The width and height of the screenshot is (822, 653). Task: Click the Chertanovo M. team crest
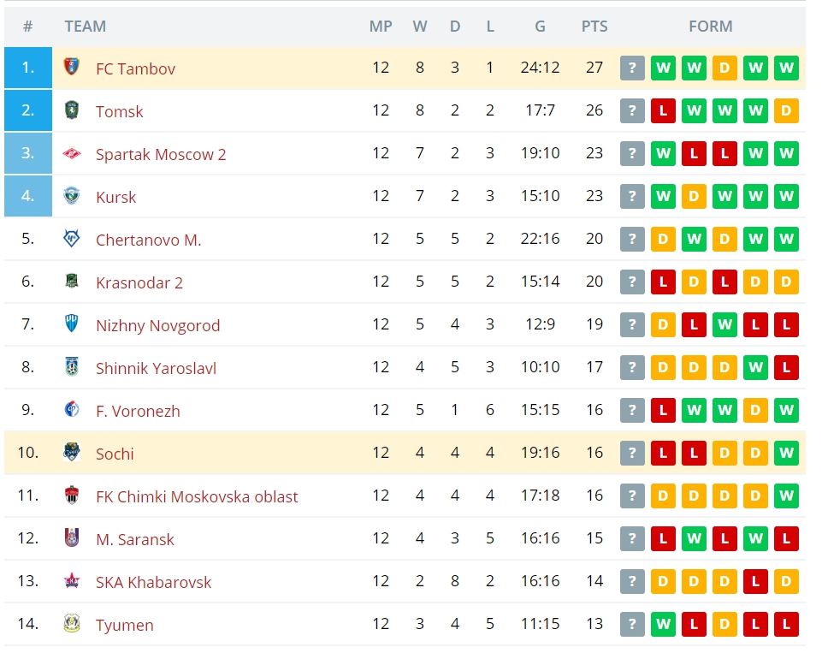pyautogui.click(x=72, y=239)
